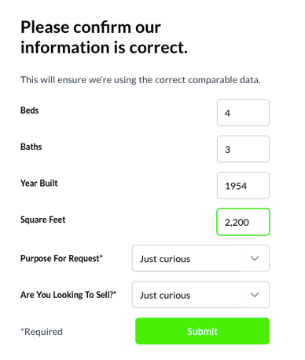This screenshot has height=360, width=305.
Task: Click the Baths label
Action: point(31,147)
